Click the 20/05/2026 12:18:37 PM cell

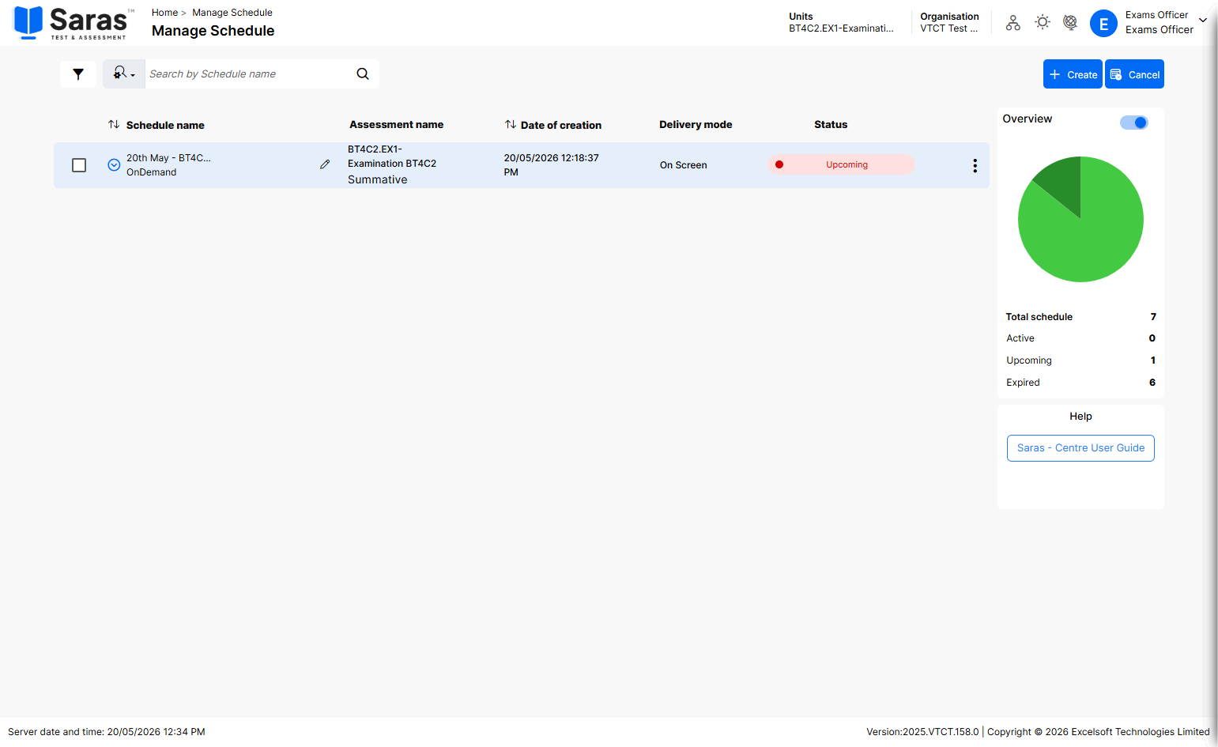click(552, 165)
